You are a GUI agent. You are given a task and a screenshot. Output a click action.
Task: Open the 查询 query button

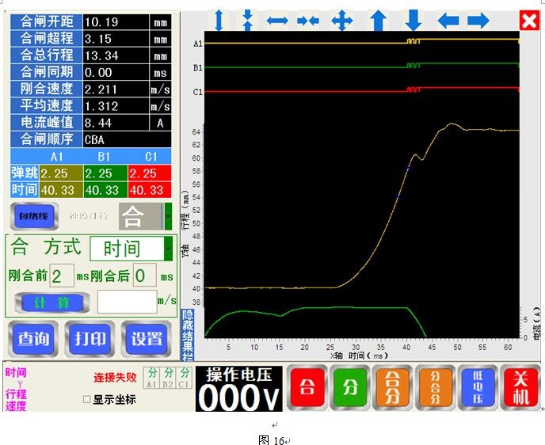pos(33,339)
